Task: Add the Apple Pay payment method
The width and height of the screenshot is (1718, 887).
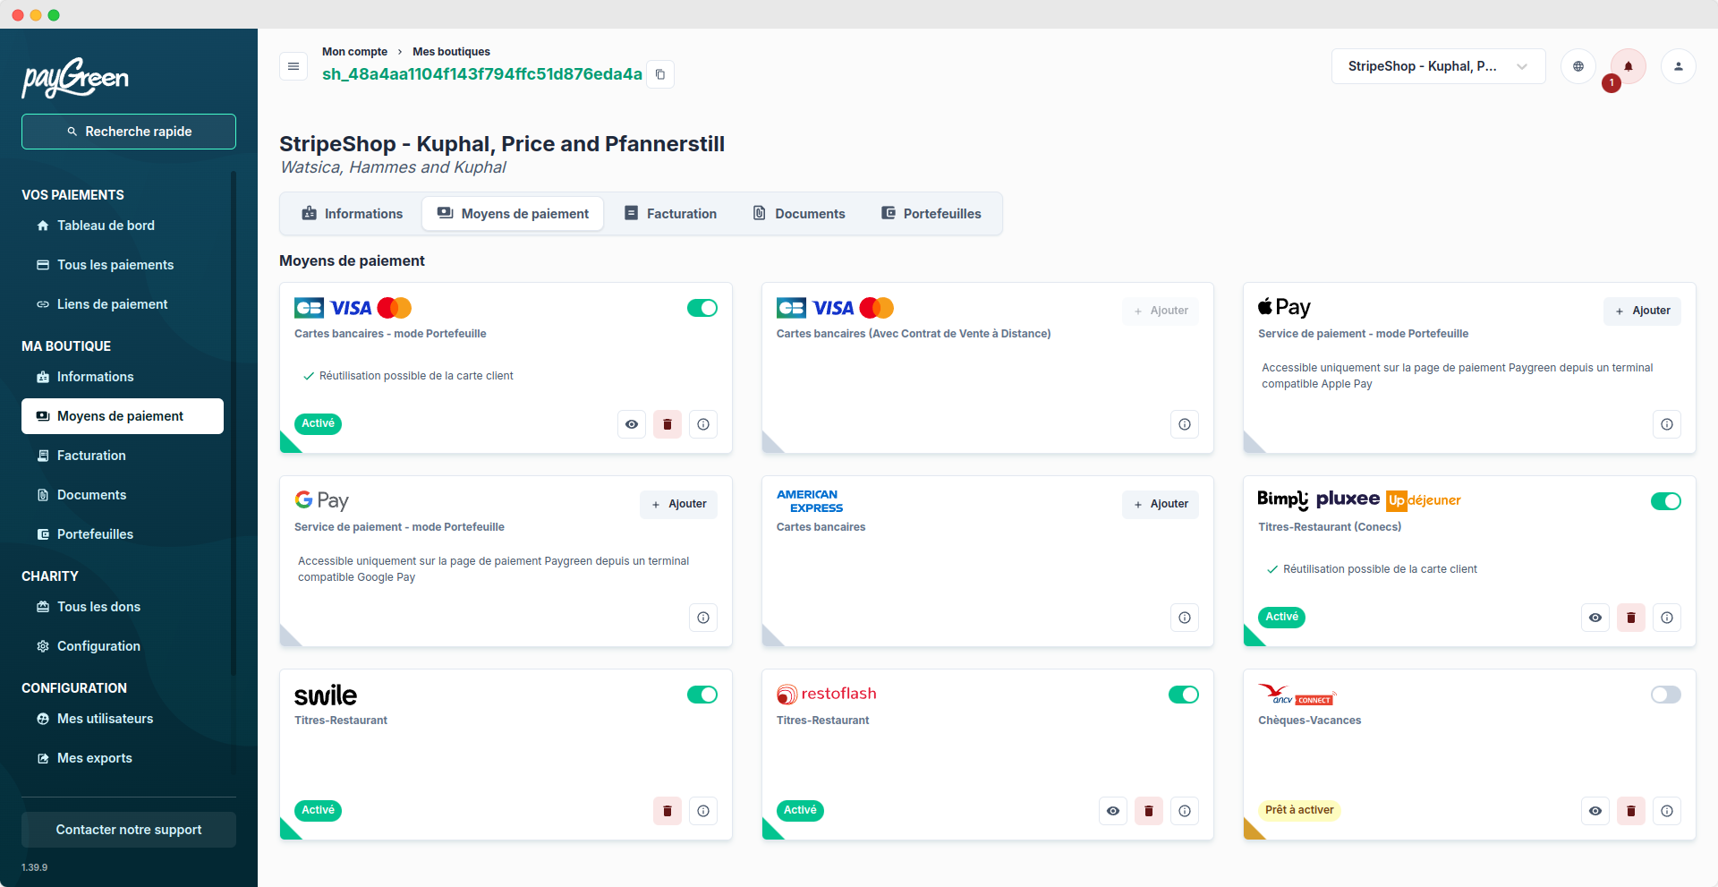Action: [1641, 311]
